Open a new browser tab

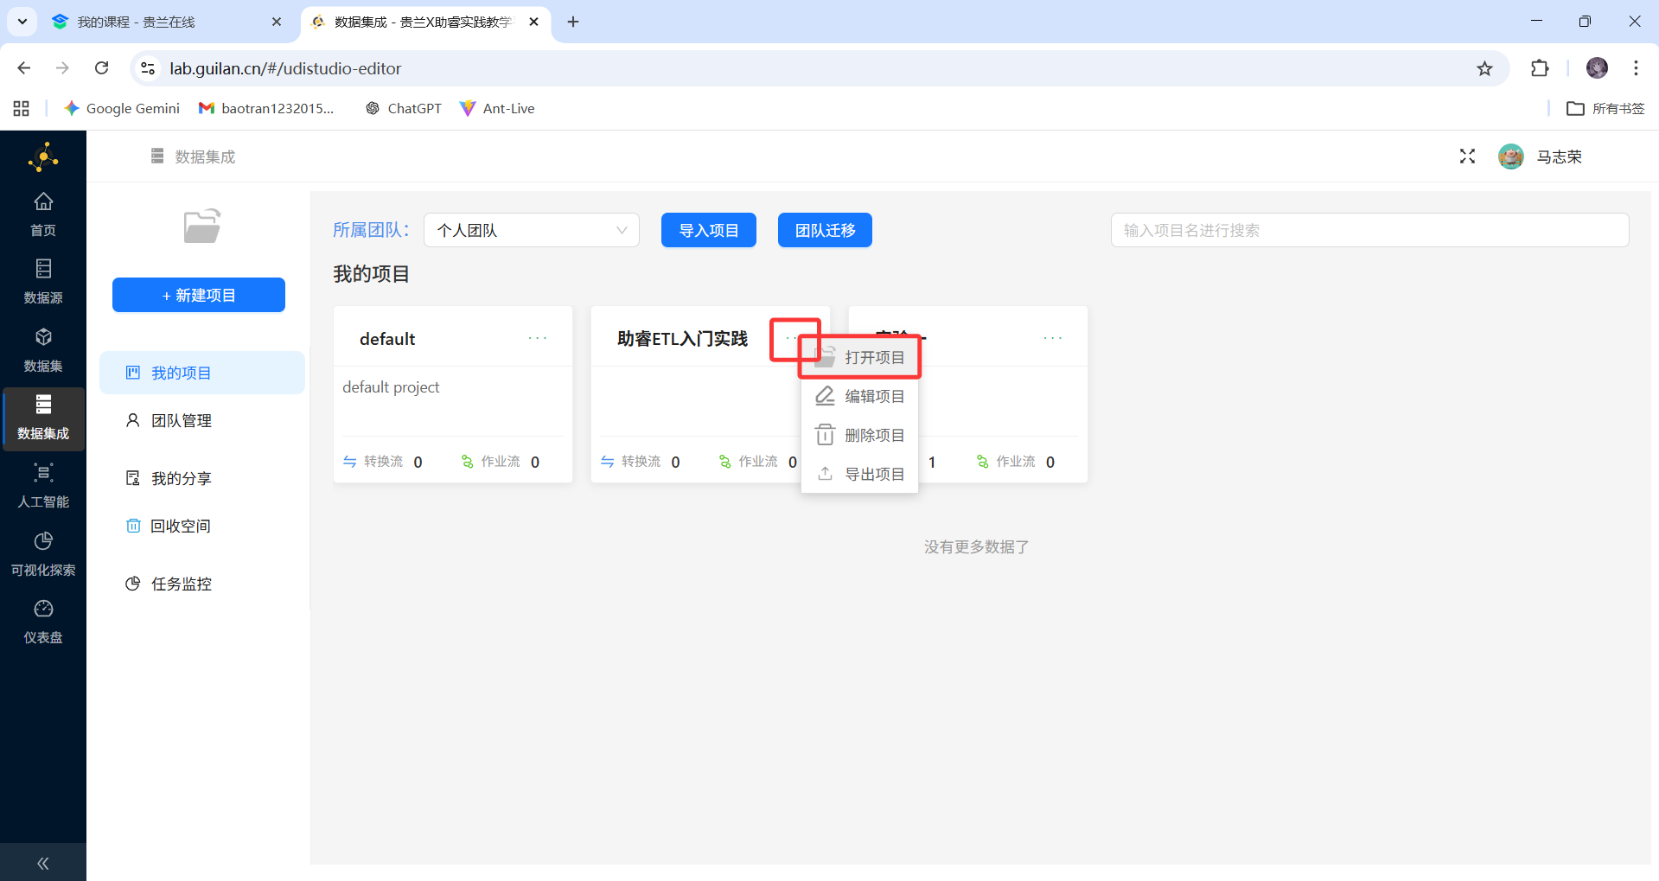tap(573, 22)
